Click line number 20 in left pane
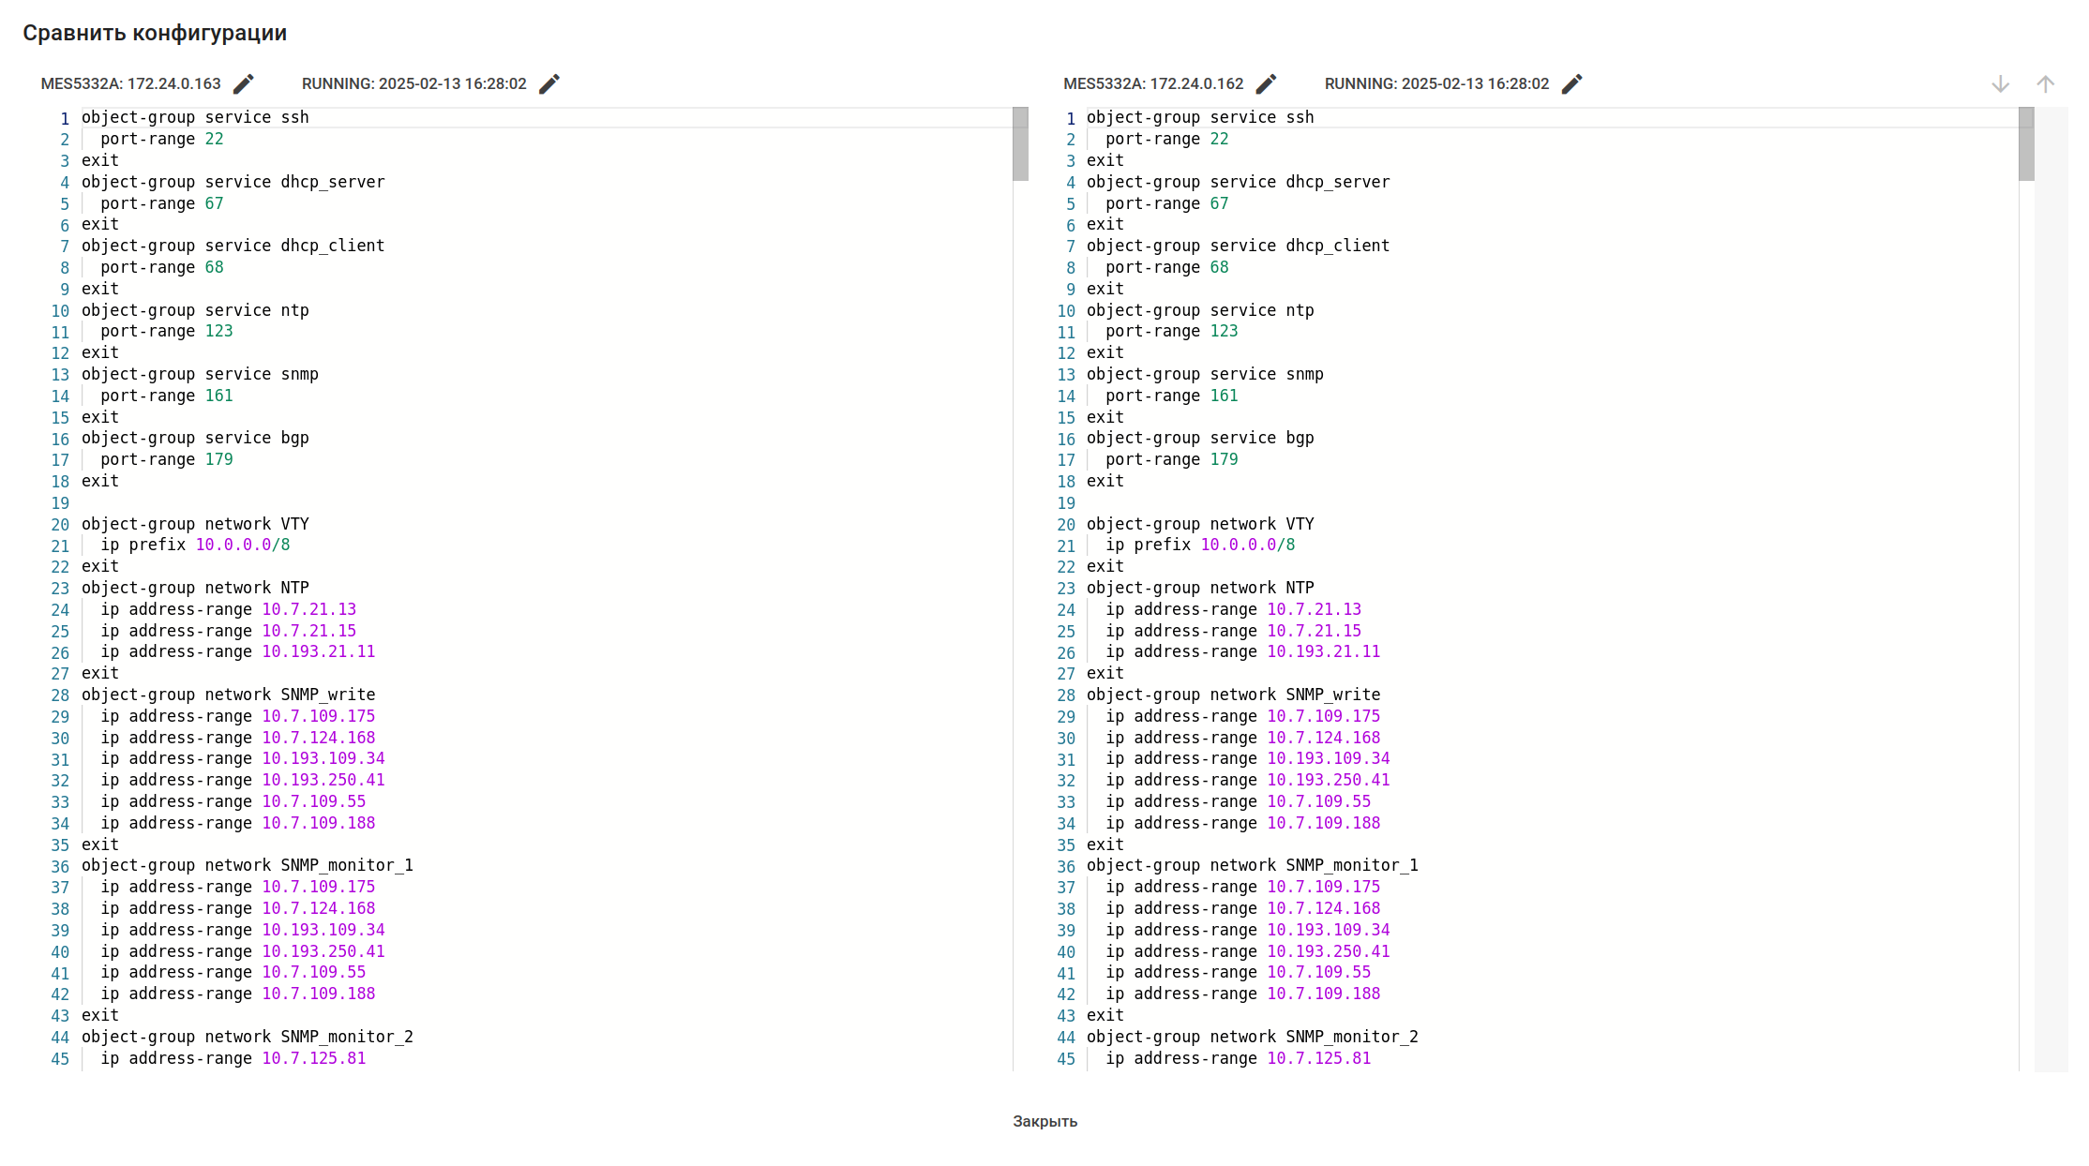This screenshot has width=2089, height=1166. click(60, 525)
